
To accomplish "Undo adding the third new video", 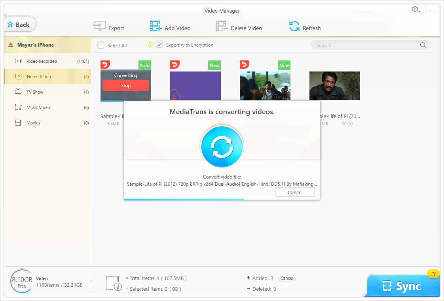I will coord(245,65).
